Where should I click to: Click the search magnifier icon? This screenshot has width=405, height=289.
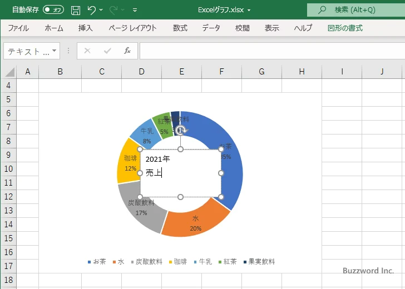pyautogui.click(x=322, y=10)
